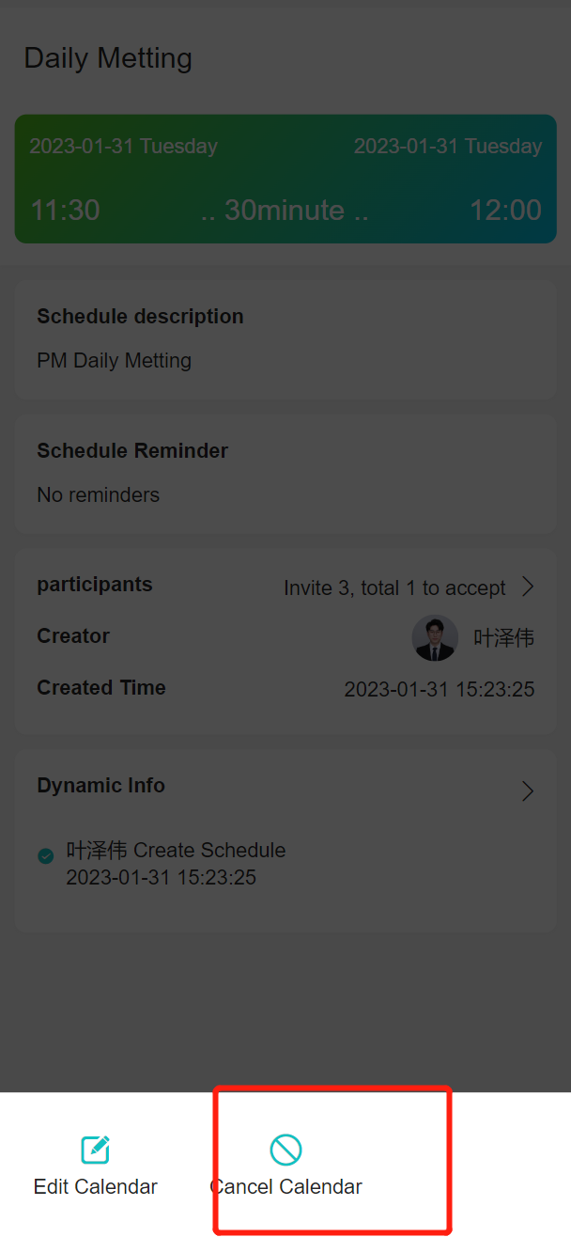Image resolution: width=571 pixels, height=1237 pixels.
Task: Tap the green schedule time banner
Action: click(x=285, y=179)
